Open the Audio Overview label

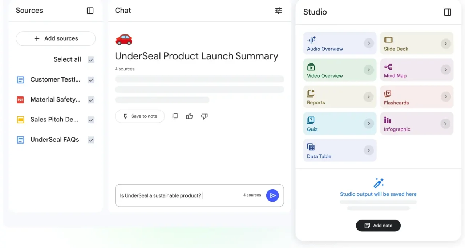(325, 49)
